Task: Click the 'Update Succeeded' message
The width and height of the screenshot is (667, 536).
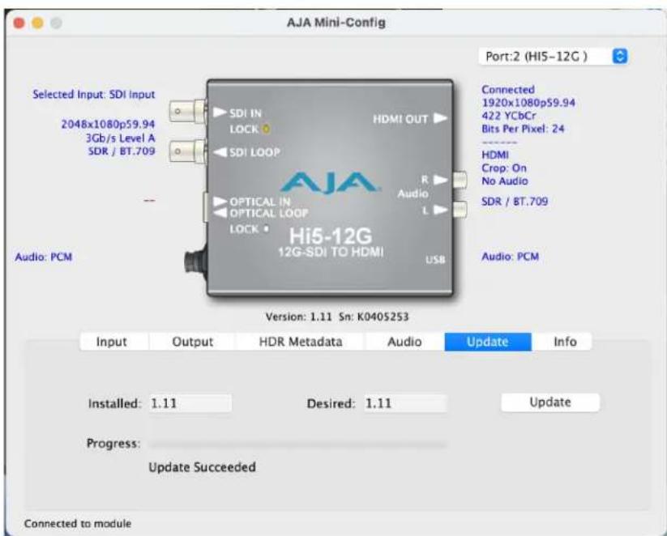Action: (202, 467)
